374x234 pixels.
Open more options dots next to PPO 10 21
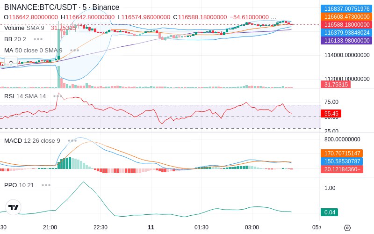(46, 185)
